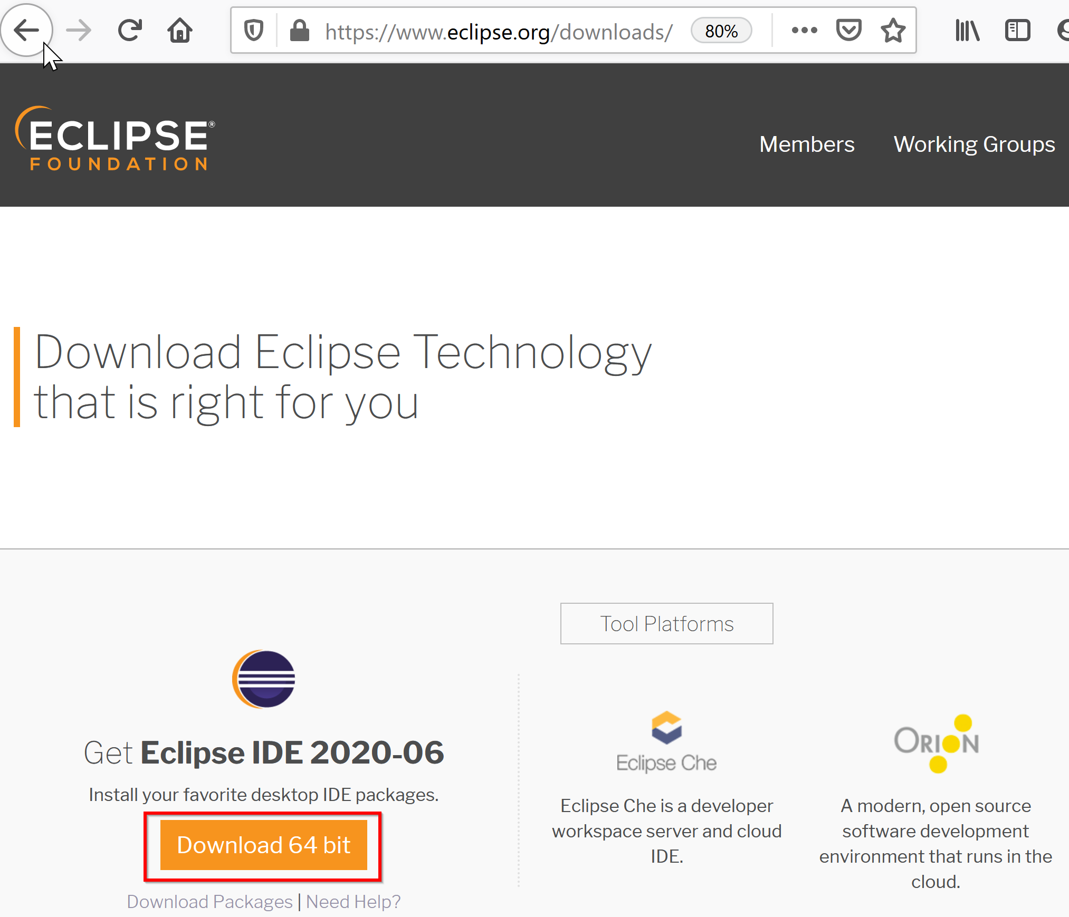Save page to Pocket

pyautogui.click(x=848, y=31)
